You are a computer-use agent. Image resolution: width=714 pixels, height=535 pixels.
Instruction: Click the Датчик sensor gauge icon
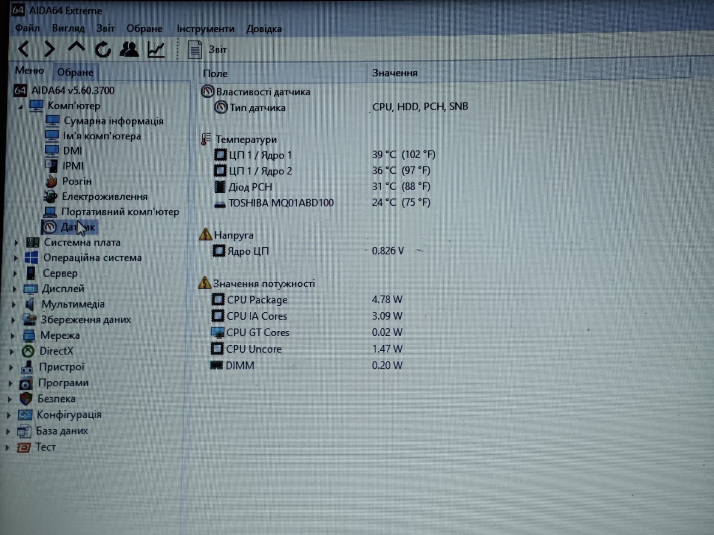[x=49, y=227]
